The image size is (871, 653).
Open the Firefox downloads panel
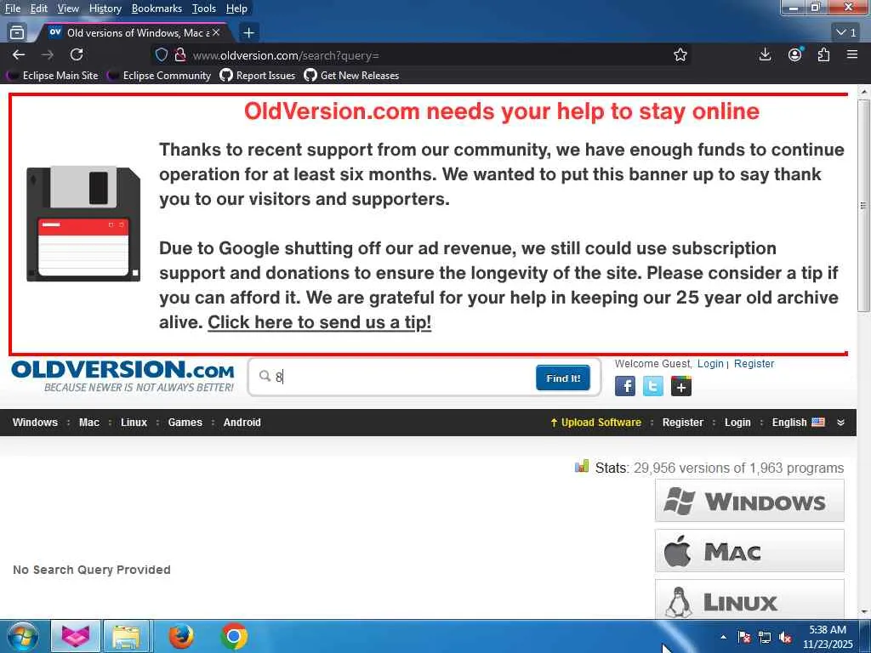pos(765,54)
